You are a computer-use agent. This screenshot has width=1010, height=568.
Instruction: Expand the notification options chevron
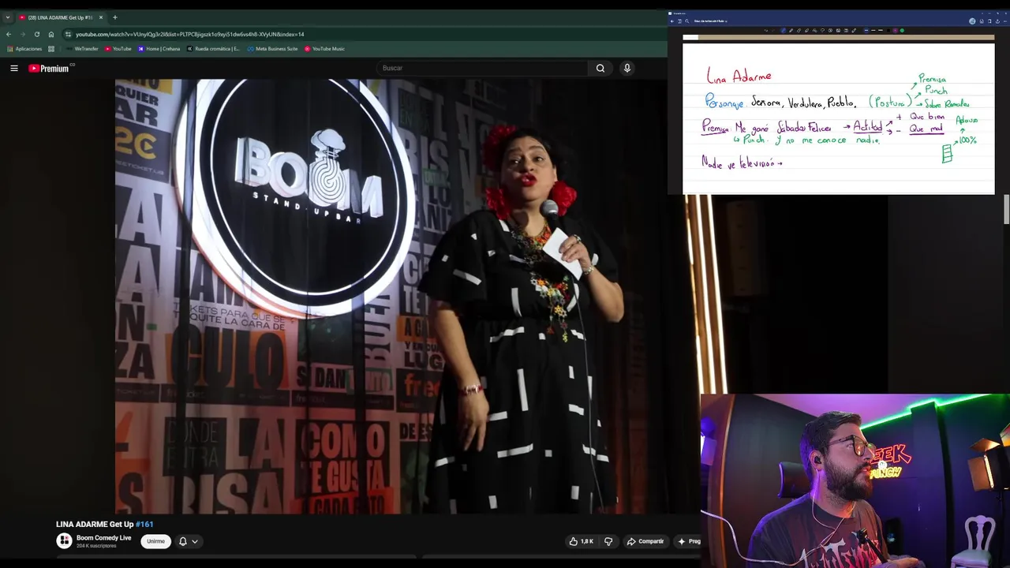click(195, 541)
